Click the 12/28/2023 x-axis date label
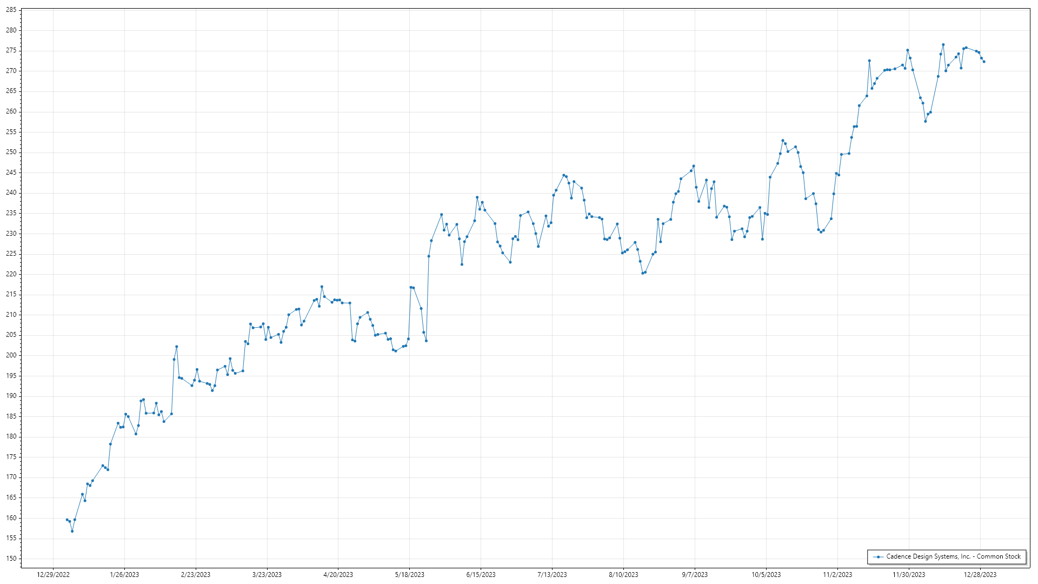 coord(980,575)
